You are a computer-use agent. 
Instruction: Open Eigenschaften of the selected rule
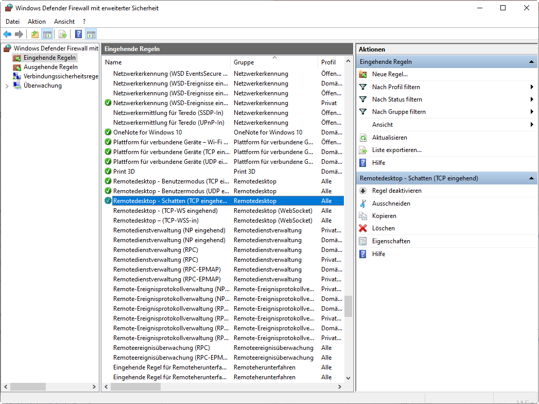391,241
